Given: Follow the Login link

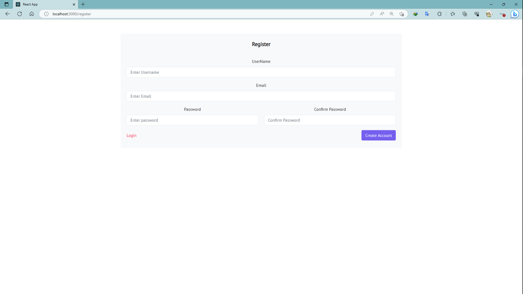Looking at the screenshot, I should pos(131,136).
